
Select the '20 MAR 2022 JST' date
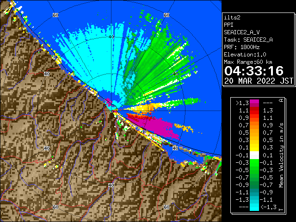click(259, 81)
